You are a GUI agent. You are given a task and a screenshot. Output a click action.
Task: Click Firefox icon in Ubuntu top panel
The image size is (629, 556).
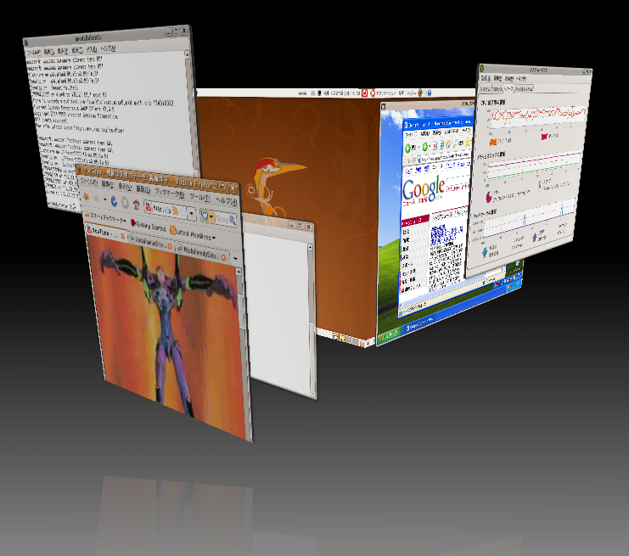[x=420, y=93]
